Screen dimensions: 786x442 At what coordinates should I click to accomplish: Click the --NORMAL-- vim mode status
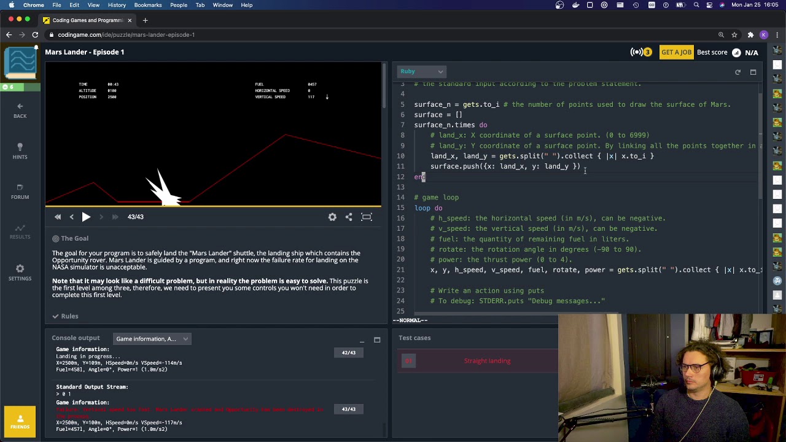(410, 320)
